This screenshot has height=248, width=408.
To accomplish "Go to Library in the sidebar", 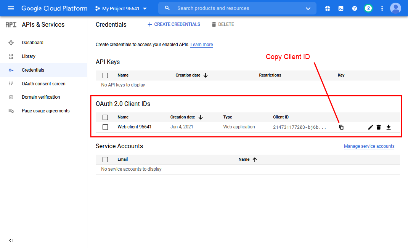I will (43, 56).
